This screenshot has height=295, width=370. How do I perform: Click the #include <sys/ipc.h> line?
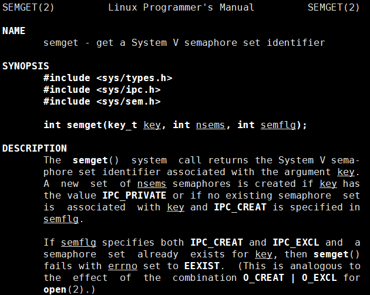pyautogui.click(x=102, y=90)
